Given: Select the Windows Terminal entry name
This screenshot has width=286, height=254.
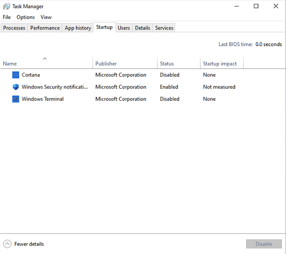Looking at the screenshot, I should click(43, 99).
